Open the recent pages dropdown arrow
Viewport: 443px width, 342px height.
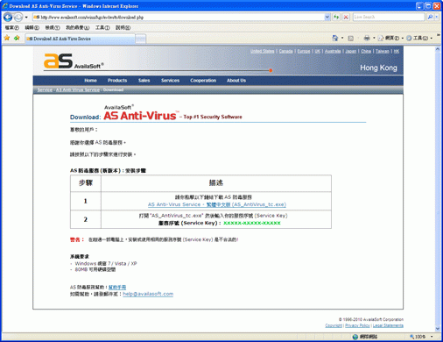click(x=26, y=18)
